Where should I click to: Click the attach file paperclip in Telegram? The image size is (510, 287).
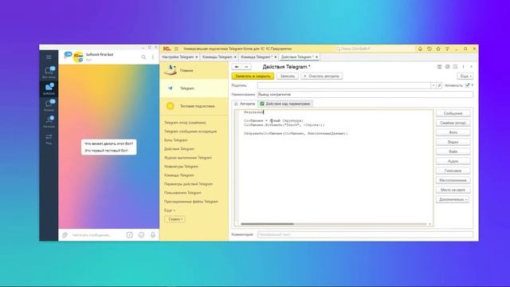pyautogui.click(x=65, y=234)
